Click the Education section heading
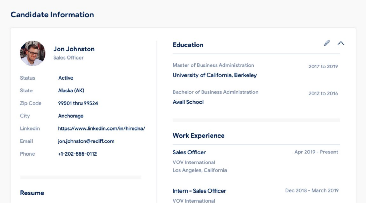The image size is (366, 214). [x=188, y=45]
